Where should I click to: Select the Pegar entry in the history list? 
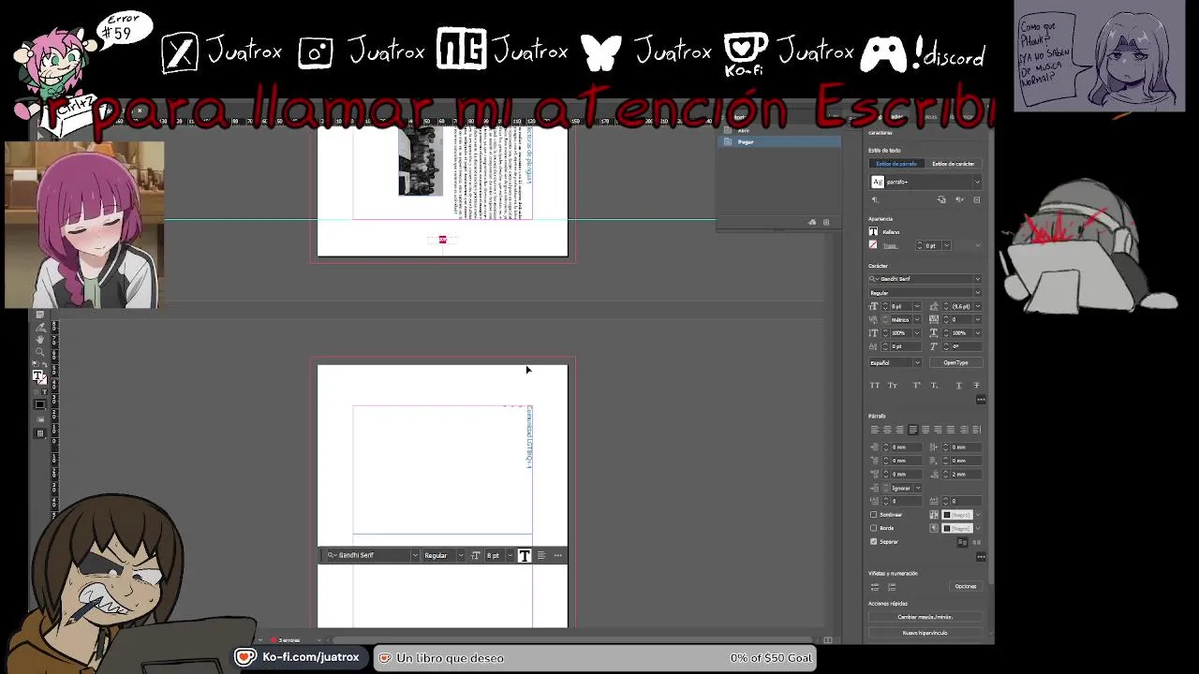click(779, 141)
